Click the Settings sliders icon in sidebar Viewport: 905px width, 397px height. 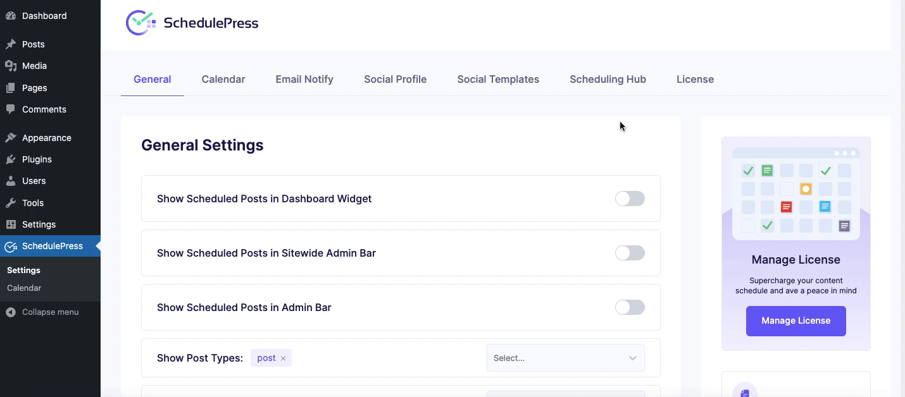[x=11, y=224]
